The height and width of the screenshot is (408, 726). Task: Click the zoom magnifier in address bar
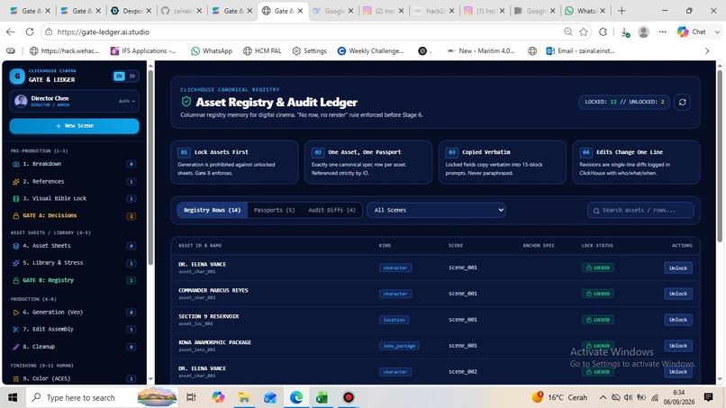click(568, 32)
